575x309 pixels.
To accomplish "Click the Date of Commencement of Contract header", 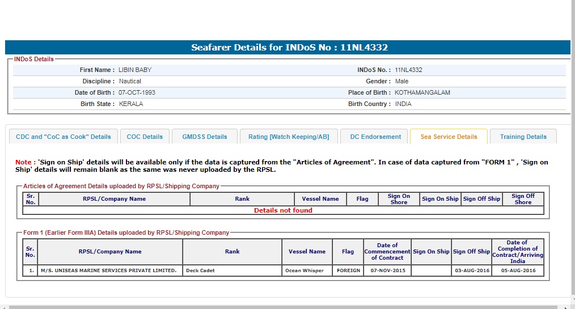I will (387, 251).
